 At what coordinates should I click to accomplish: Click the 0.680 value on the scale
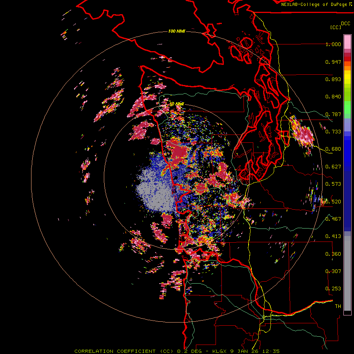coord(333,149)
